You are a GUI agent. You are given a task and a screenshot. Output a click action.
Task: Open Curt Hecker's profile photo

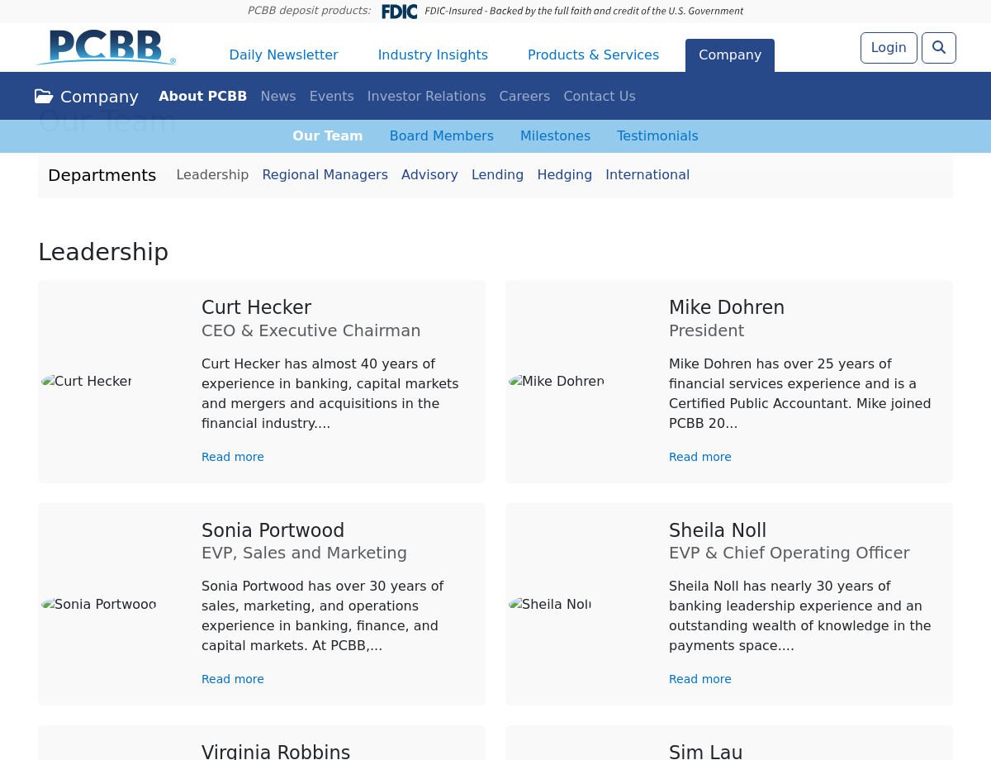point(87,381)
